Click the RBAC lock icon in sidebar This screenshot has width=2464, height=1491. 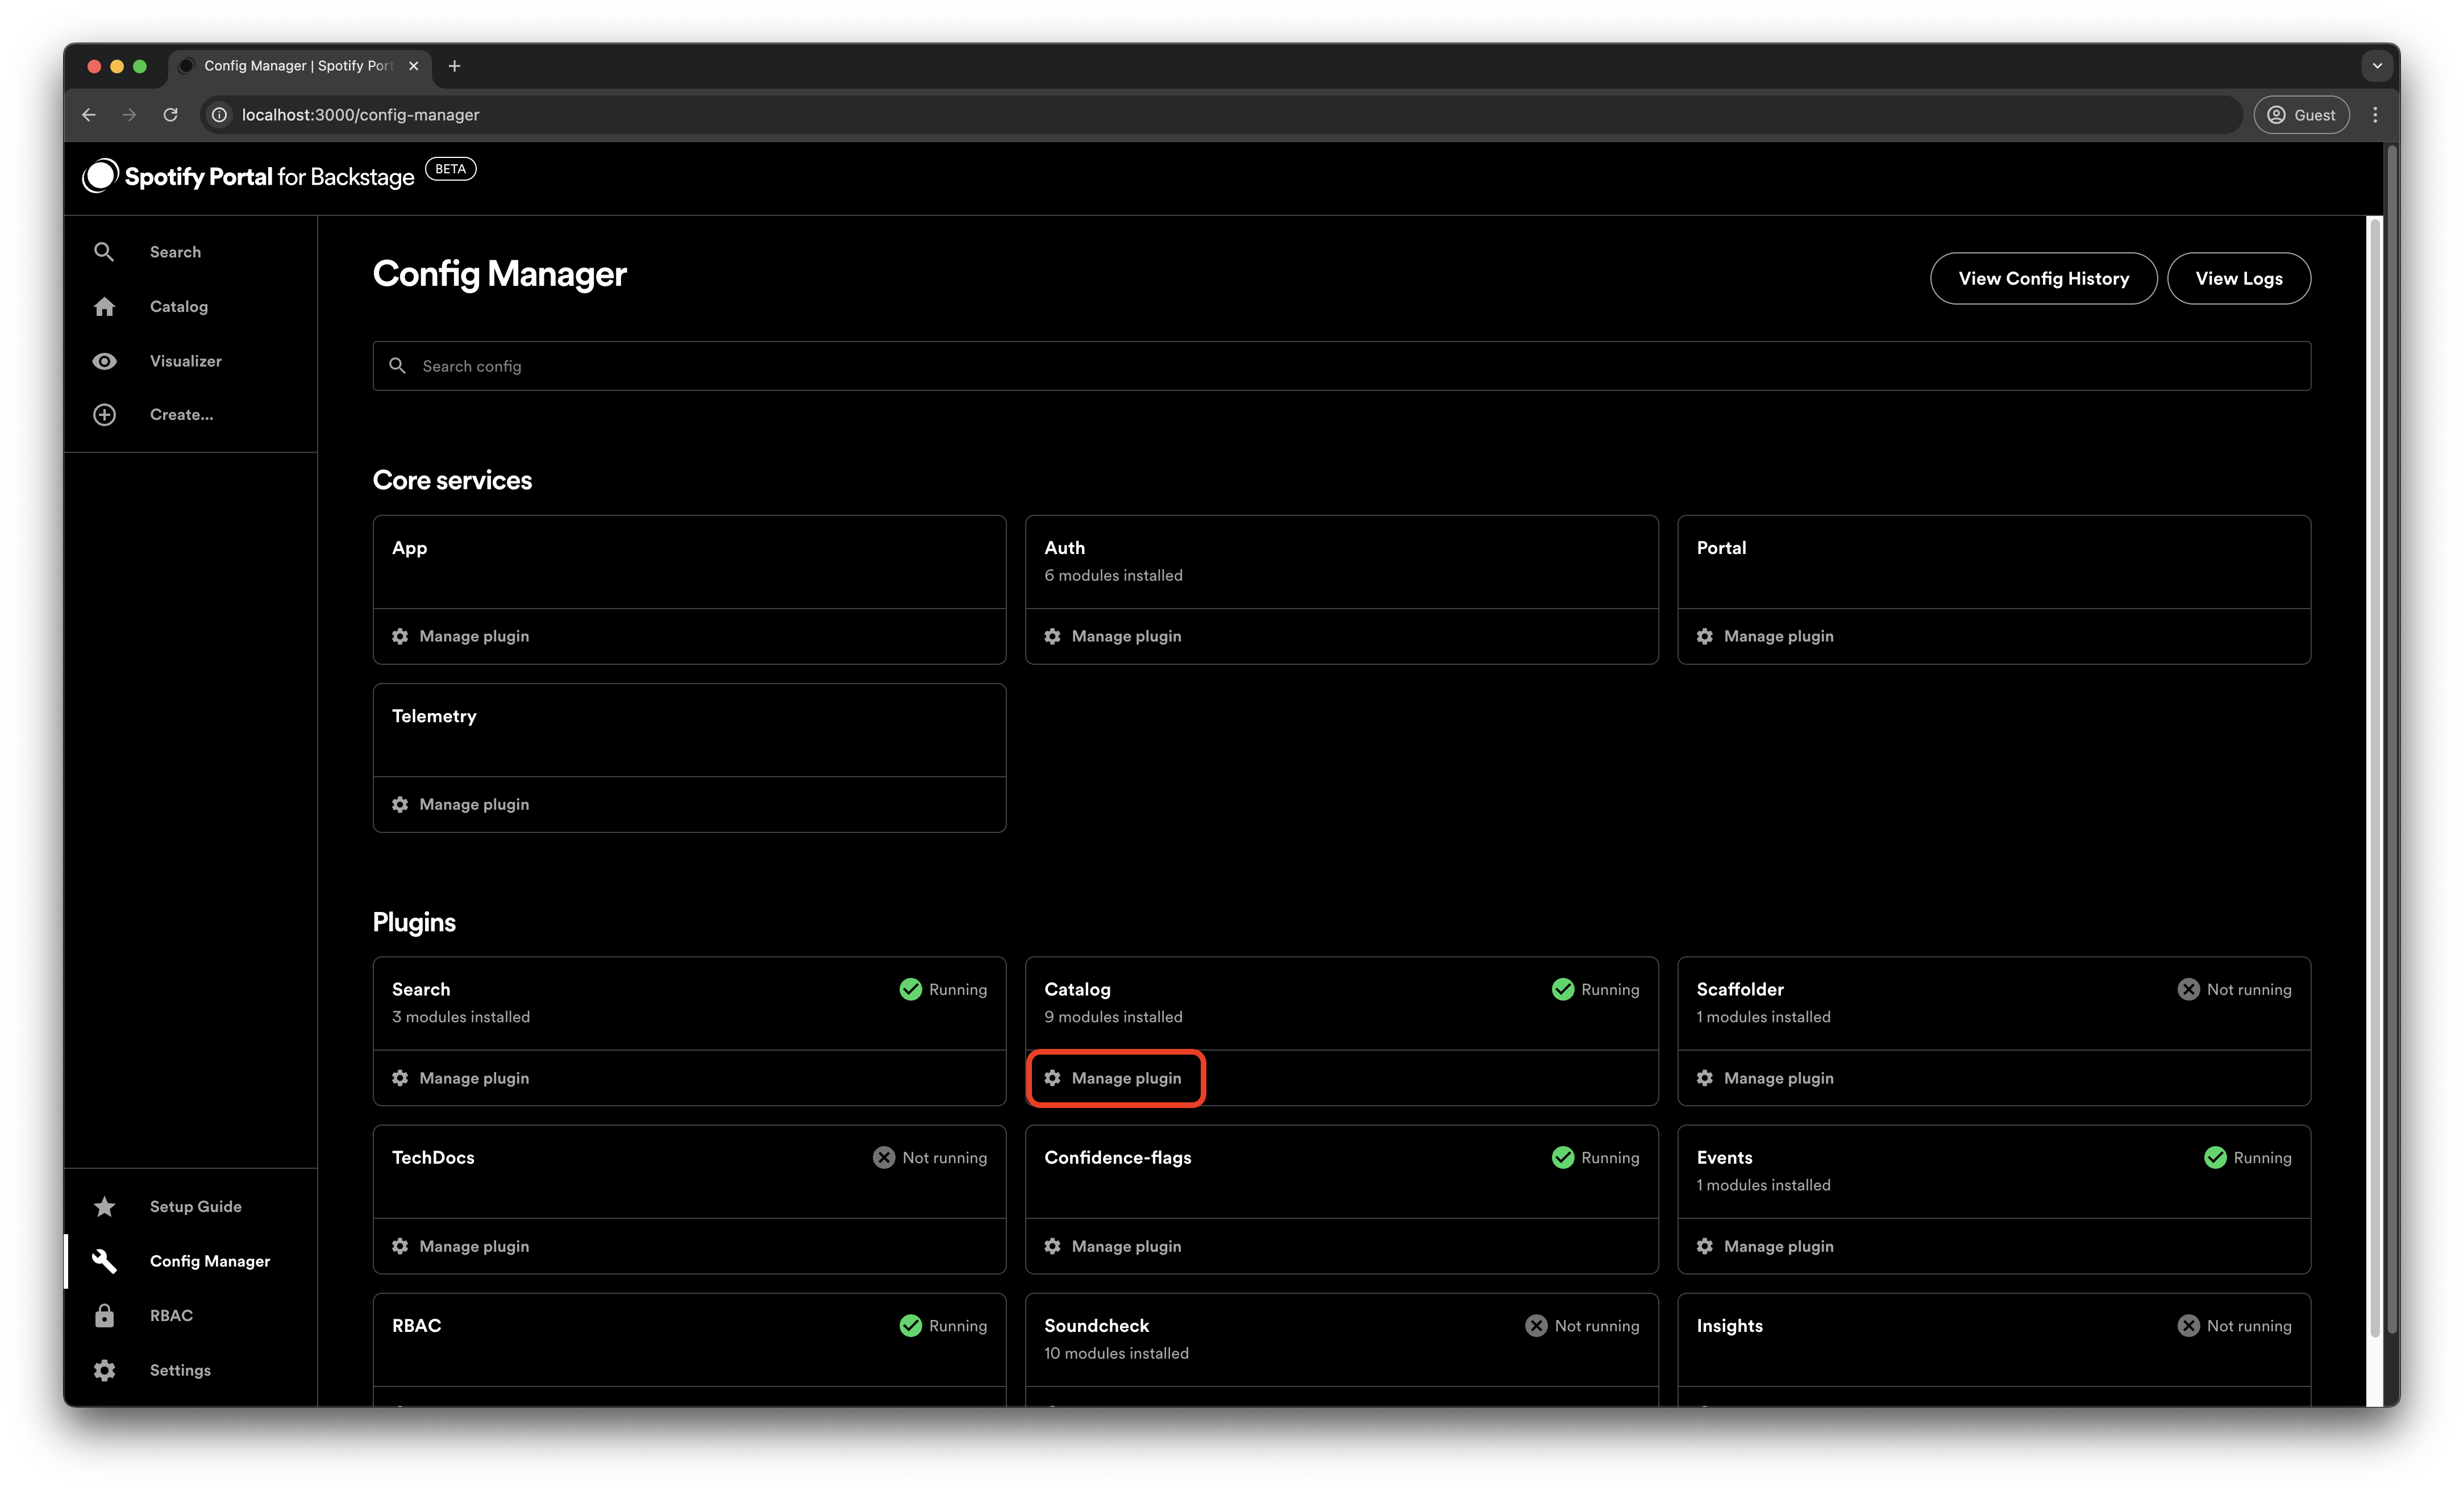(104, 1315)
